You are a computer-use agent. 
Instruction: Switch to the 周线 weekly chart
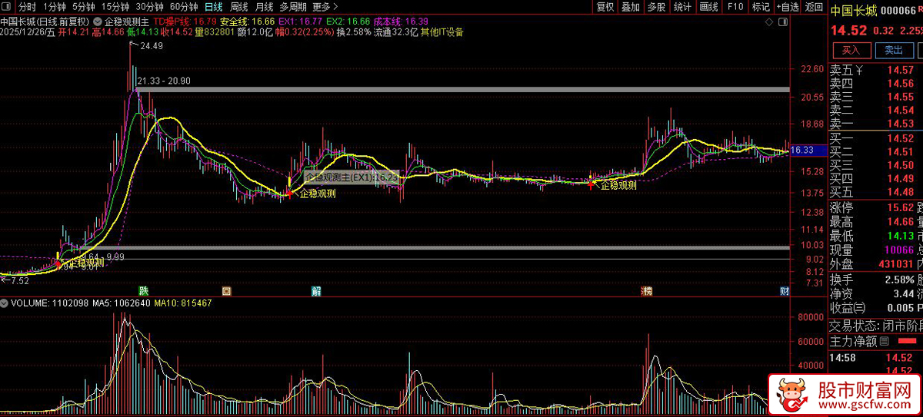point(239,7)
